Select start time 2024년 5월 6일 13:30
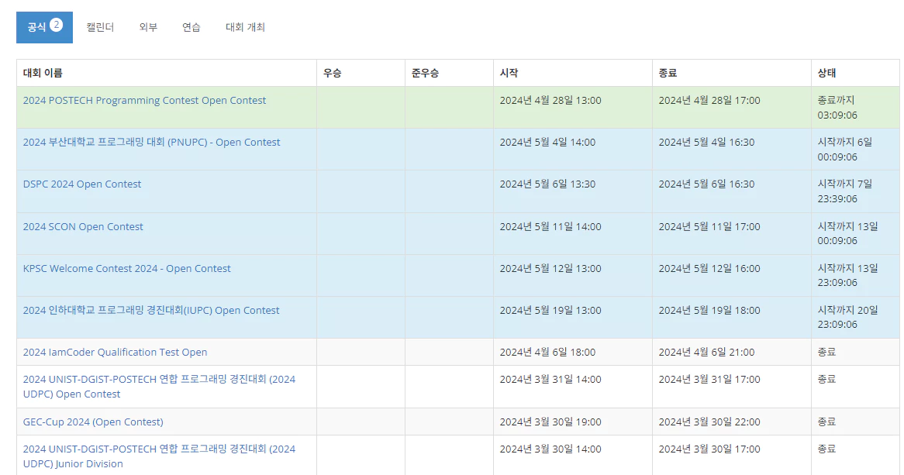 pyautogui.click(x=547, y=184)
